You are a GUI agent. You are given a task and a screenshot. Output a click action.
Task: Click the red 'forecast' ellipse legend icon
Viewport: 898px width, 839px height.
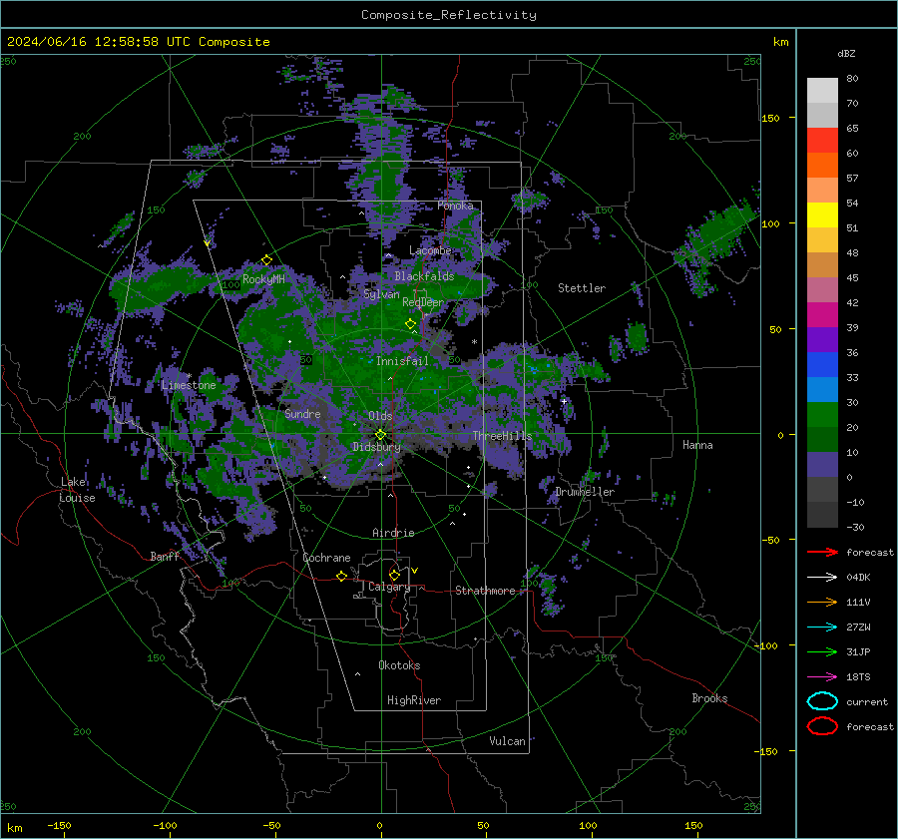coord(822,726)
